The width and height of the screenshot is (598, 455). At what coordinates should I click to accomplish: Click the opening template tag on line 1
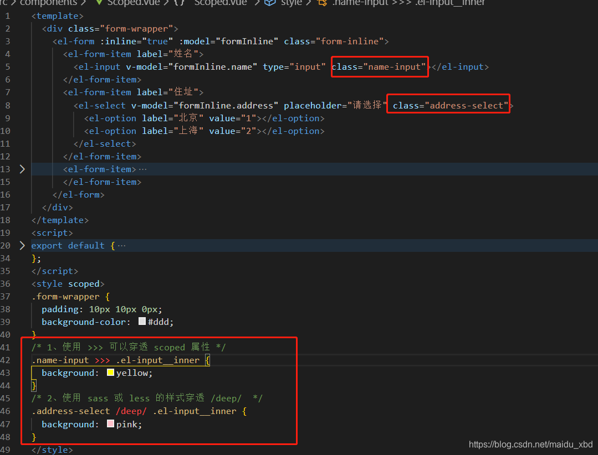click(x=58, y=16)
